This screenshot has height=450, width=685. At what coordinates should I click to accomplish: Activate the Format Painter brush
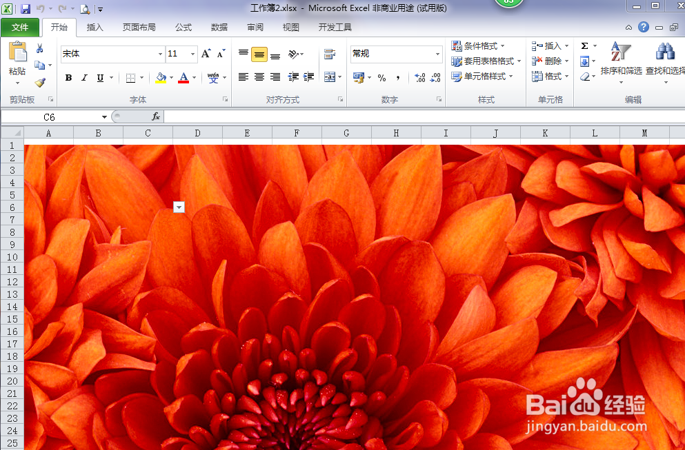click(x=40, y=82)
